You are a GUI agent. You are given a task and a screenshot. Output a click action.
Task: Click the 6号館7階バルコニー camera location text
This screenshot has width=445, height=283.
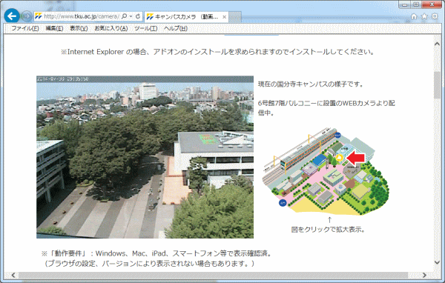326,107
